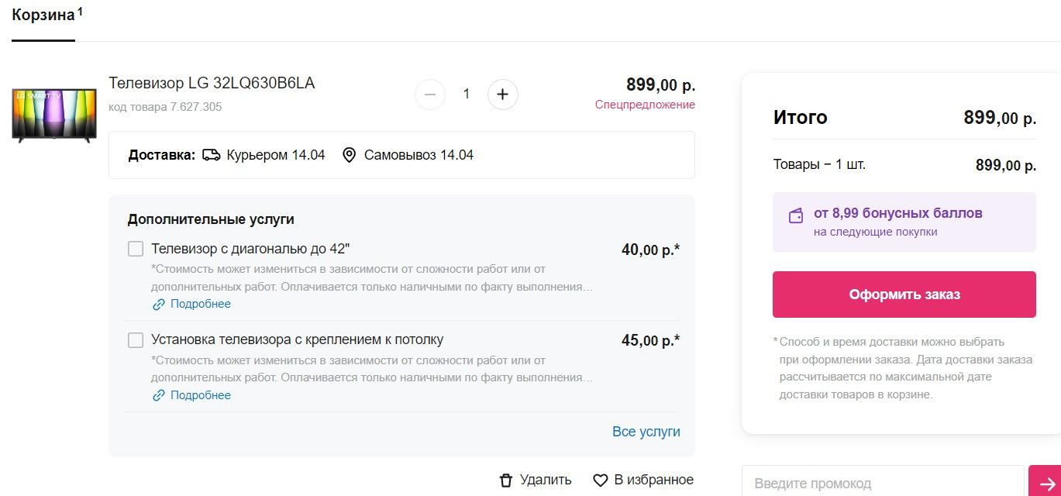Show all services via 'Все услуги'
Screen dimensions: 1061x496
pyautogui.click(x=646, y=432)
